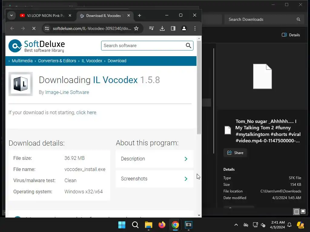Expand the Description section

pos(154,159)
